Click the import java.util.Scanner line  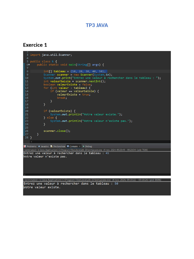pos(51,55)
